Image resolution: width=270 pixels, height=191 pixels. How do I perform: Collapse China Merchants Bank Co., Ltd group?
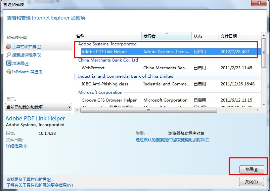click(x=108, y=60)
